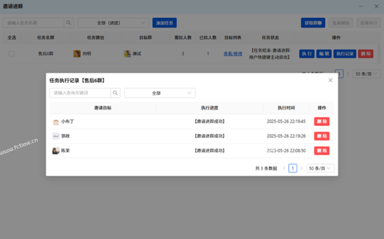The width and height of the screenshot is (384, 239).
Task: Open the 查看/修改 target list link
Action: tap(233, 54)
